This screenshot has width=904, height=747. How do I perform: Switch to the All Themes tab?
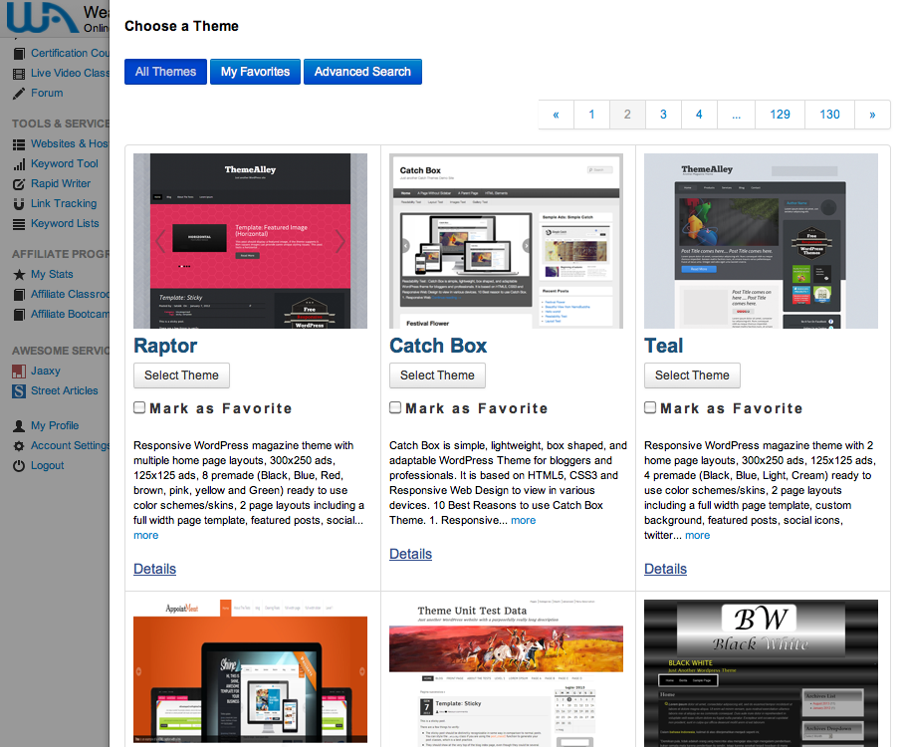pos(165,72)
